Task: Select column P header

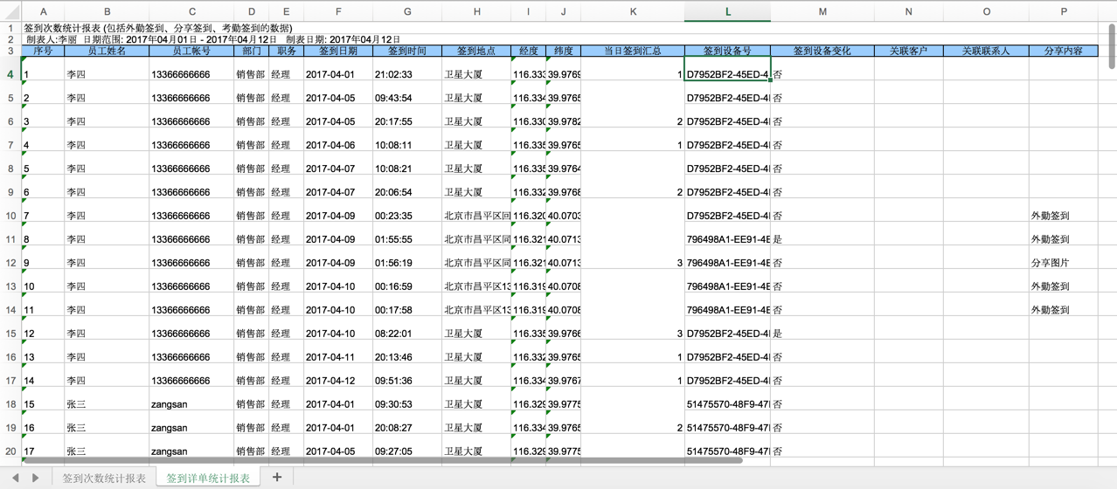Action: (x=1064, y=11)
